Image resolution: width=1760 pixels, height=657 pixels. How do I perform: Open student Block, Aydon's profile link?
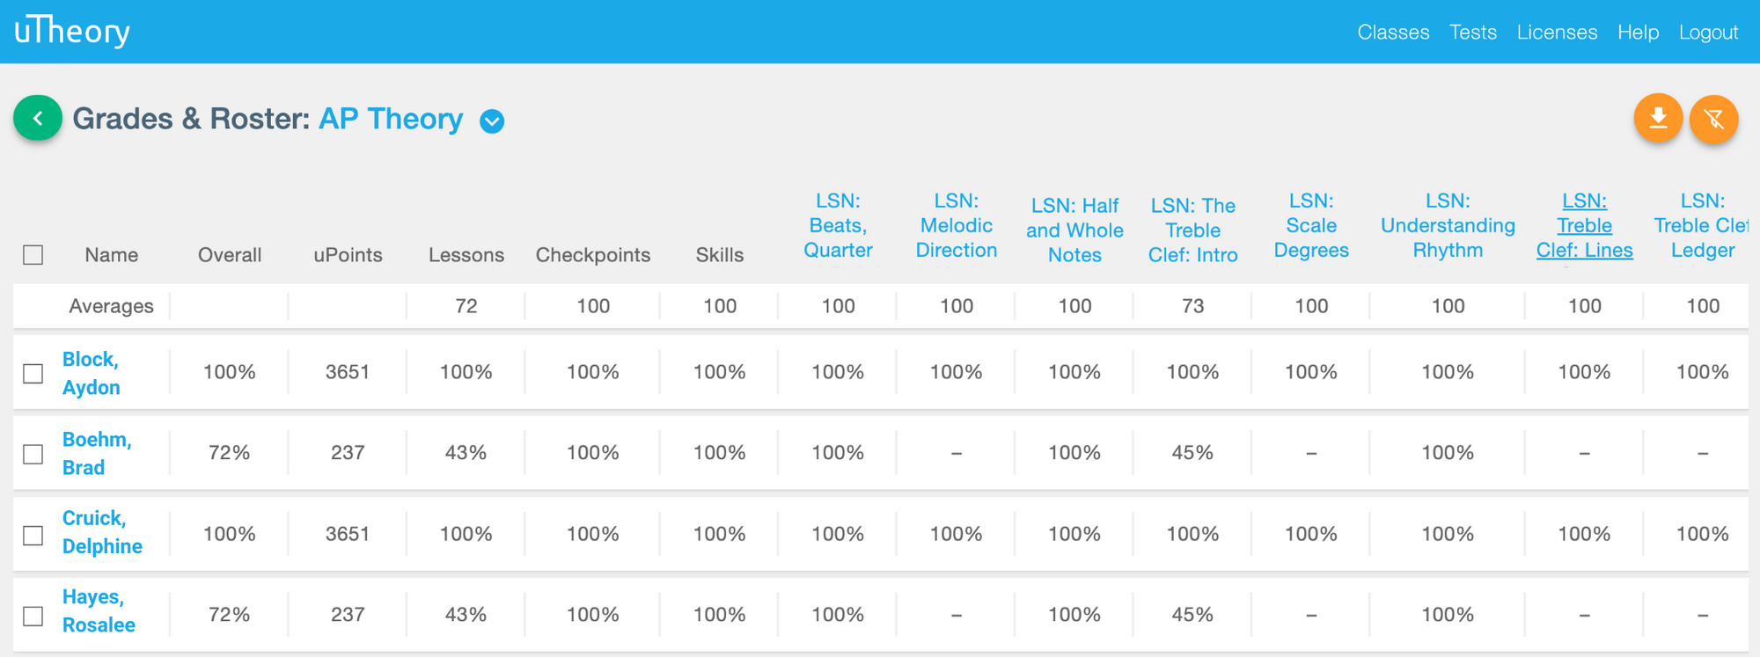click(91, 373)
